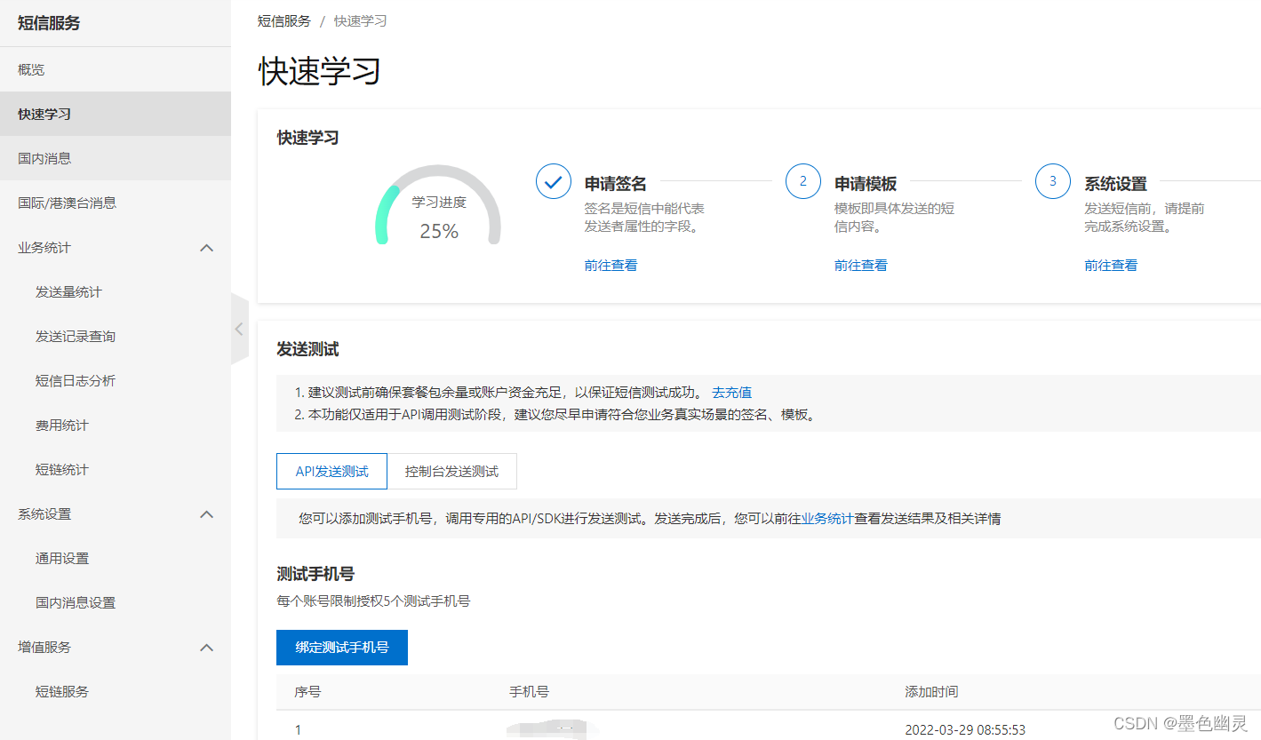Click 前往查看 under 申请模板

point(860,265)
